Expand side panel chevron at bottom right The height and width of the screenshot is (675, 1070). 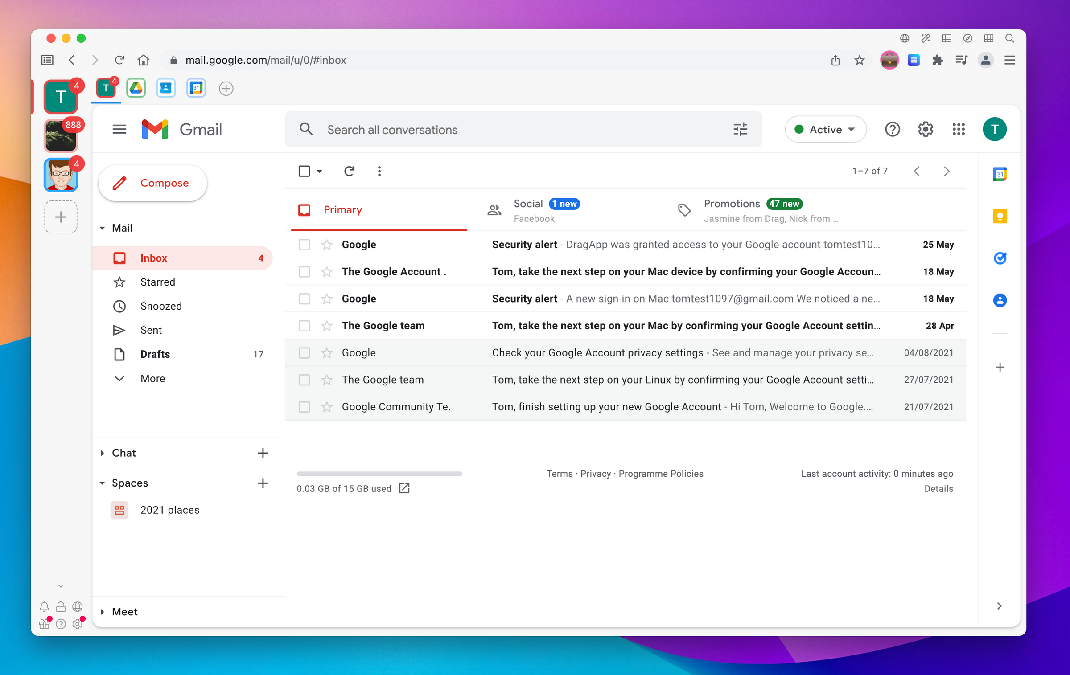coord(999,606)
